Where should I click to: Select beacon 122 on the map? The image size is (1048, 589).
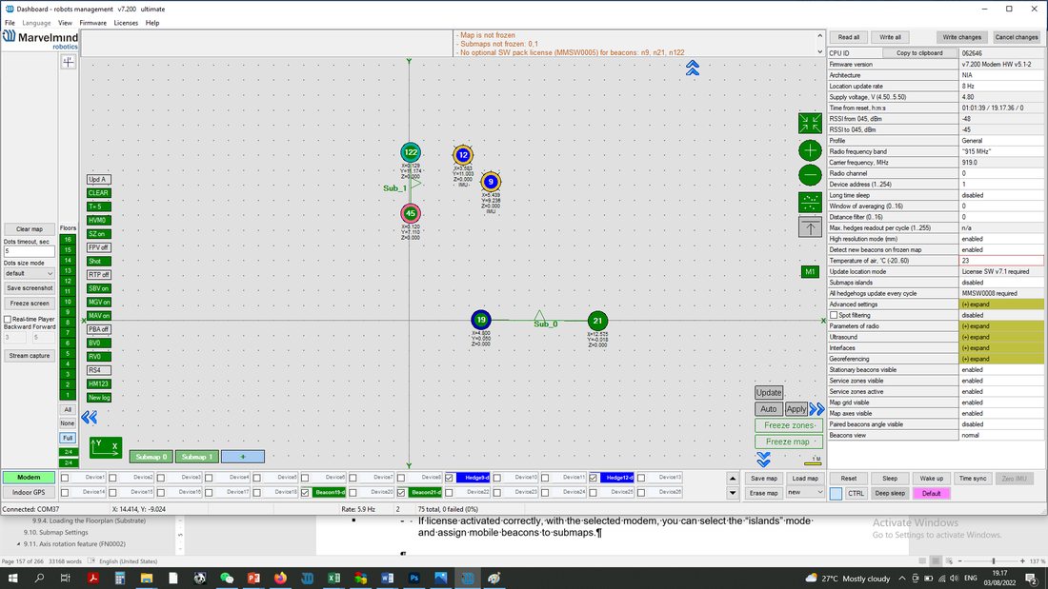pyautogui.click(x=411, y=152)
